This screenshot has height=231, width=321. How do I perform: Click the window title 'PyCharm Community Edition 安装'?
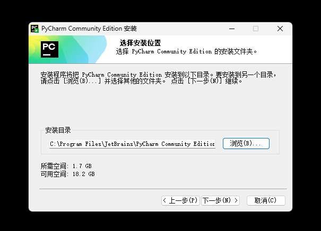(89, 29)
